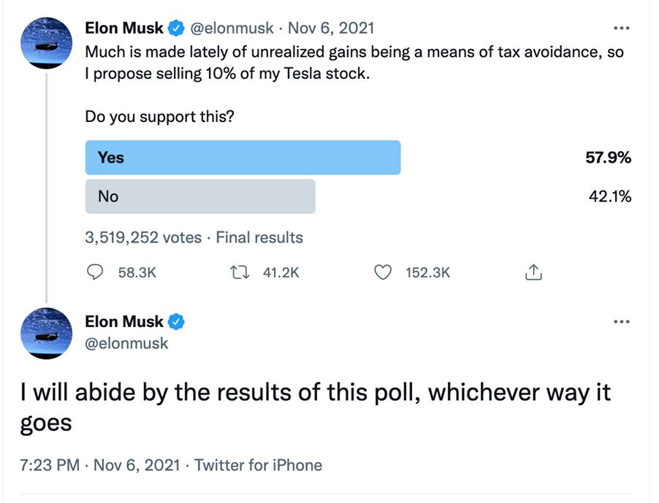Open the three-dot menu on first tweet
Viewport: 659px width, 503px height.
[622, 28]
